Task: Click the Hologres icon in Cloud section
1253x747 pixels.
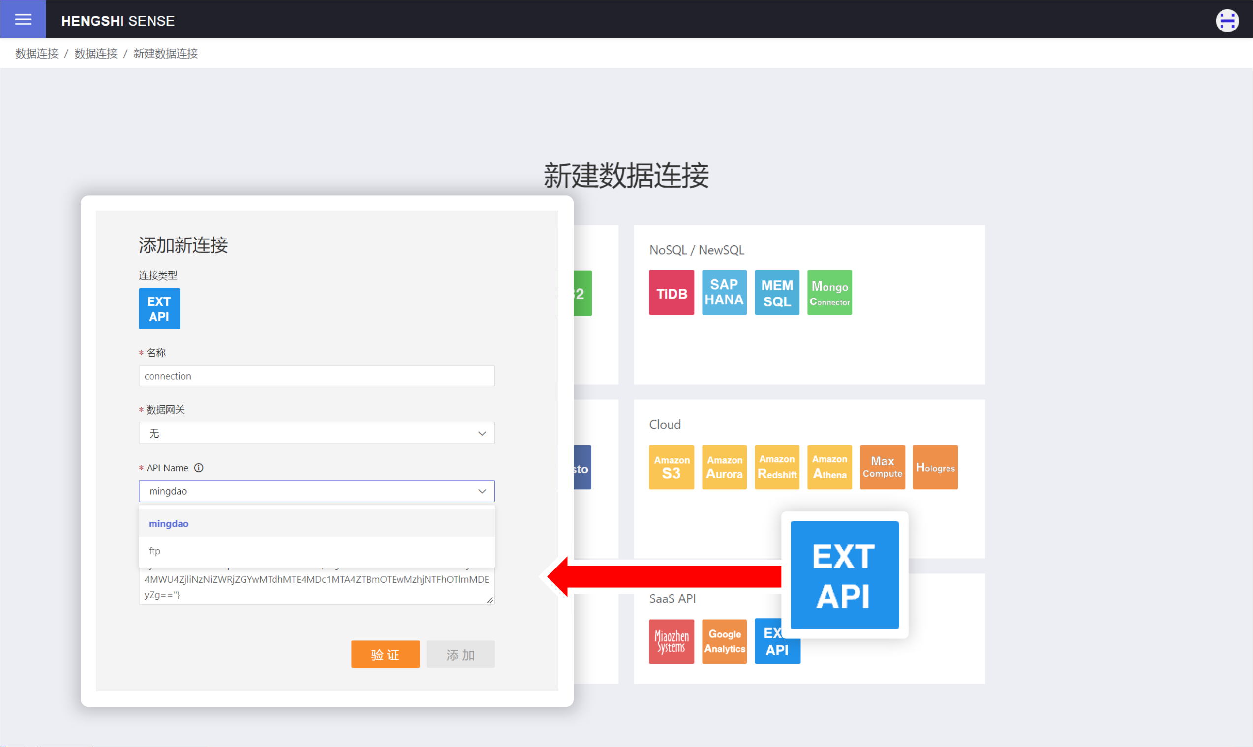Action: click(x=934, y=467)
